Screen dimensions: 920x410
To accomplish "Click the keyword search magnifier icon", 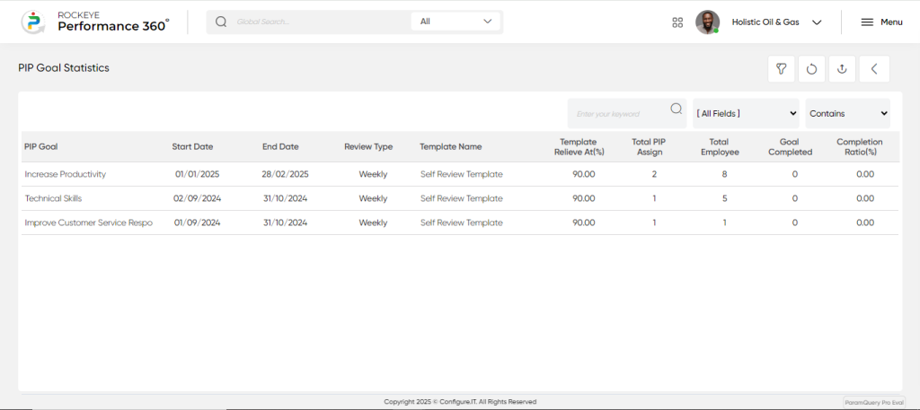I will pos(676,109).
